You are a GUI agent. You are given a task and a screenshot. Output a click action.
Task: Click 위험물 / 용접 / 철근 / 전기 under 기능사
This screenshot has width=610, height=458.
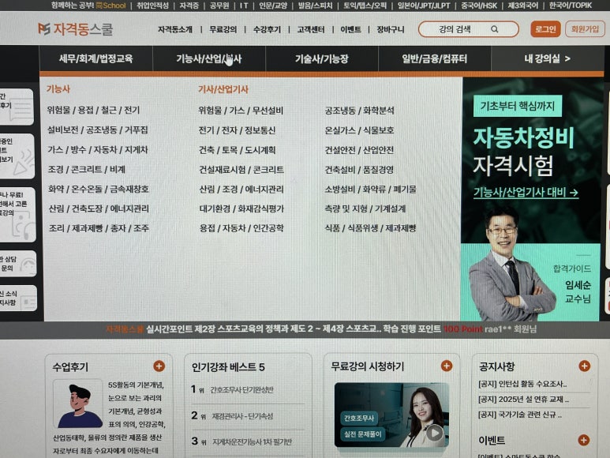click(x=93, y=110)
